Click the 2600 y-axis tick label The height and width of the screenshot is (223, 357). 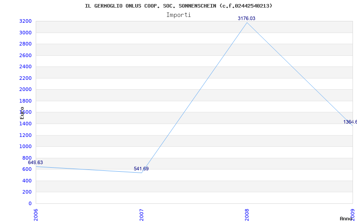(x=25, y=55)
